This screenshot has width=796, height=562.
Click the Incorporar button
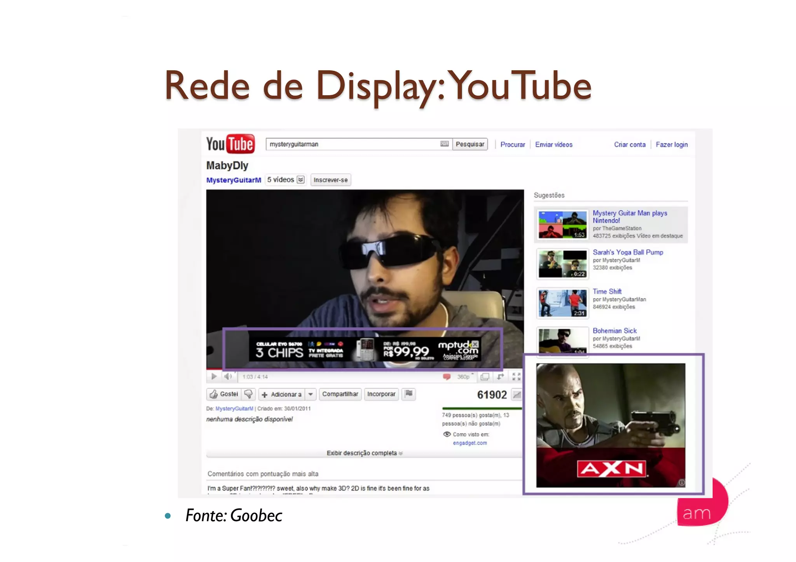(381, 394)
